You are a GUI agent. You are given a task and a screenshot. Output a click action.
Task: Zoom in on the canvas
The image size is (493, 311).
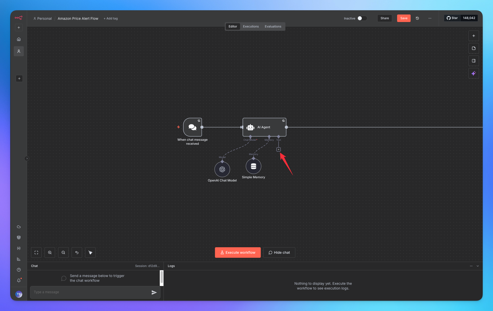(50, 252)
